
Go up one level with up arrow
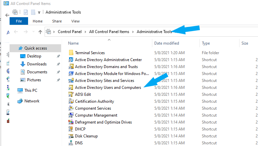coord(40,32)
